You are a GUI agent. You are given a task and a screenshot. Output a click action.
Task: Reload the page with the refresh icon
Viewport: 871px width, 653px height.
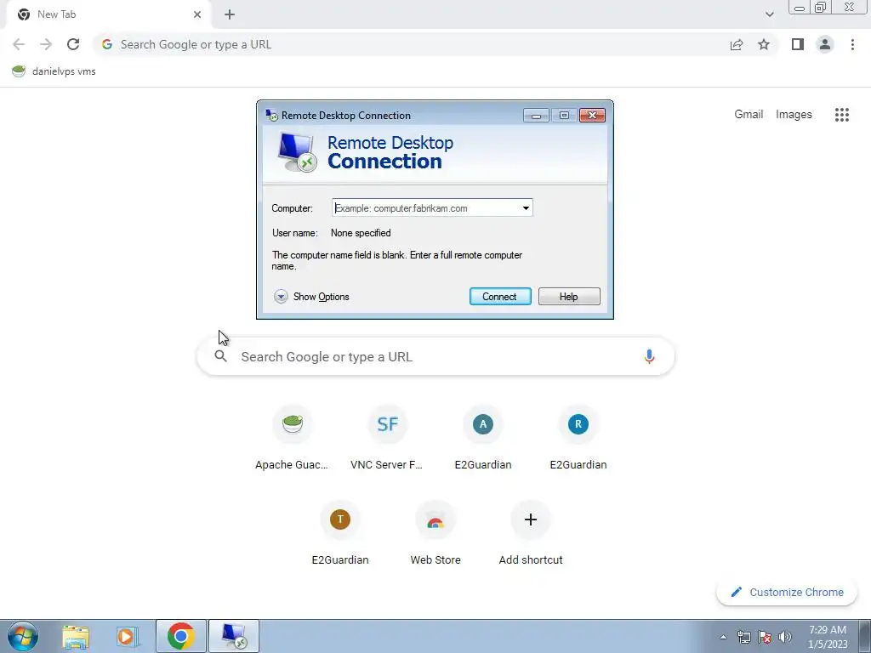tap(73, 44)
